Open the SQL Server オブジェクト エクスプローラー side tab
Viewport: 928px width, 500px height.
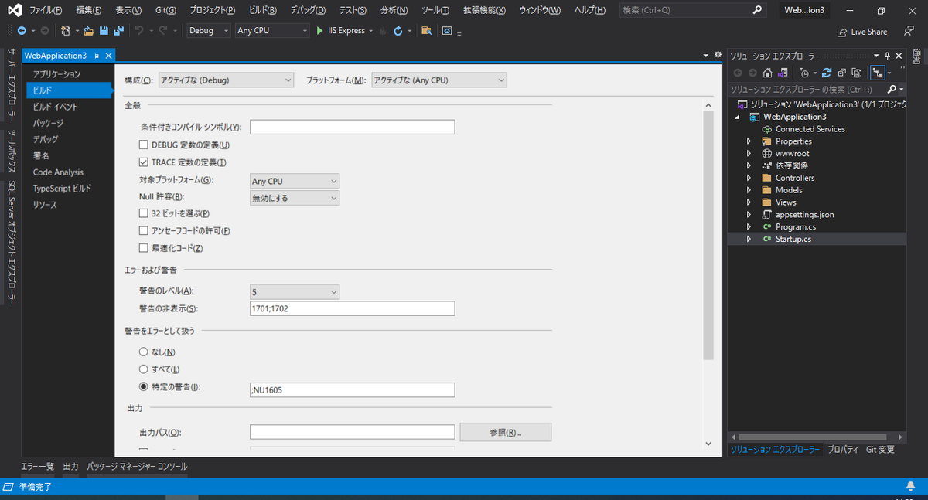[12, 243]
